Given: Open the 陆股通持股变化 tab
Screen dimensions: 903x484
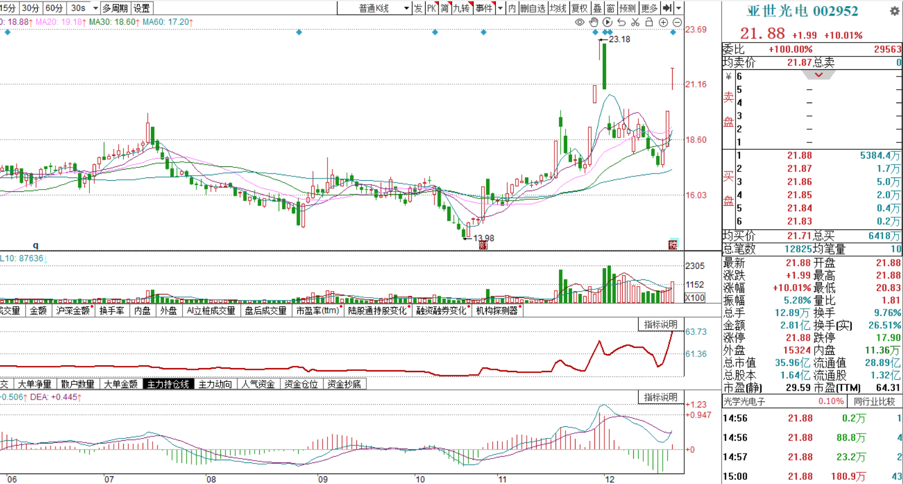Looking at the screenshot, I should (x=378, y=310).
